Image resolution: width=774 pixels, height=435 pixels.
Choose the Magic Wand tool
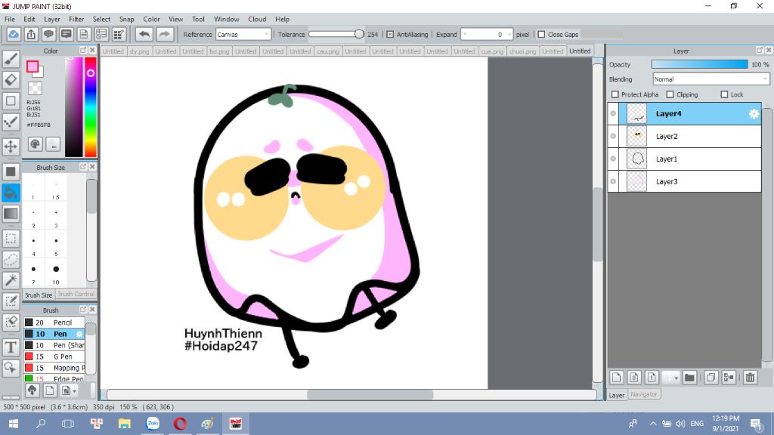11,280
